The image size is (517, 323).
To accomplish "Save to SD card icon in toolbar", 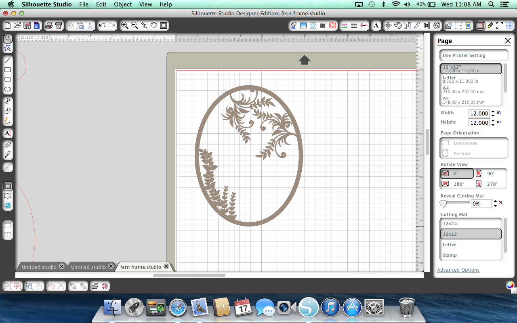I will [37, 25].
